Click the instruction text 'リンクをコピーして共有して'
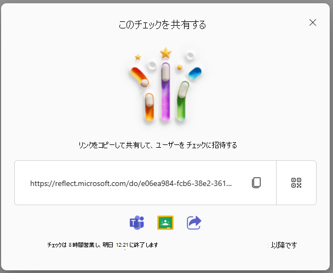This screenshot has width=333, height=273. point(115,146)
